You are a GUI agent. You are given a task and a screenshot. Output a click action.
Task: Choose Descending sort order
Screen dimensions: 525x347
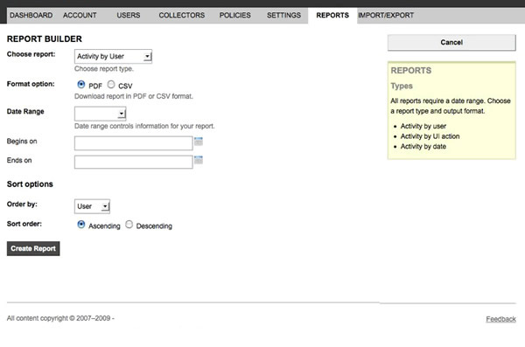tap(129, 225)
